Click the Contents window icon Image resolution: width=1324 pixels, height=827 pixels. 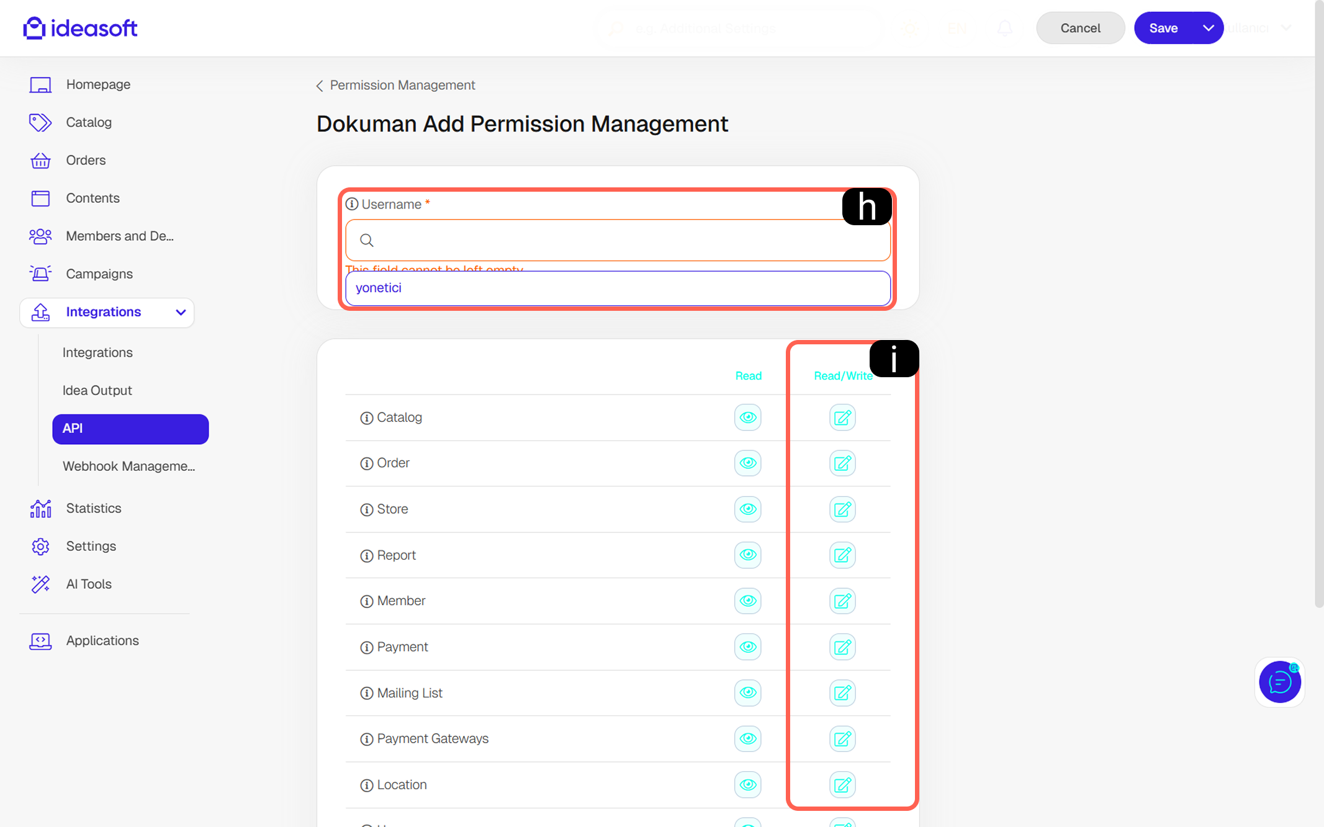click(40, 198)
